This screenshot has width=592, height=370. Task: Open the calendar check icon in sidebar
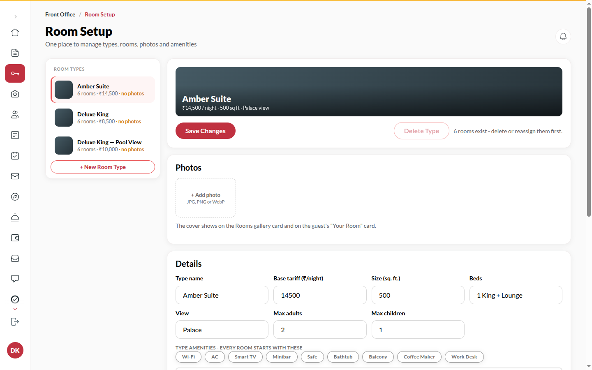coord(15,156)
